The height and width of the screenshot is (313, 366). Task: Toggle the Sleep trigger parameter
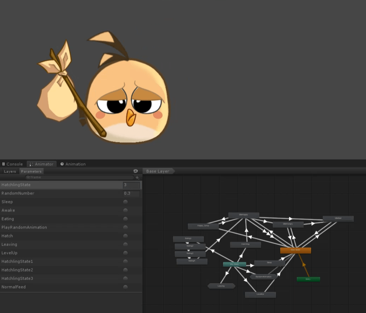[125, 202]
